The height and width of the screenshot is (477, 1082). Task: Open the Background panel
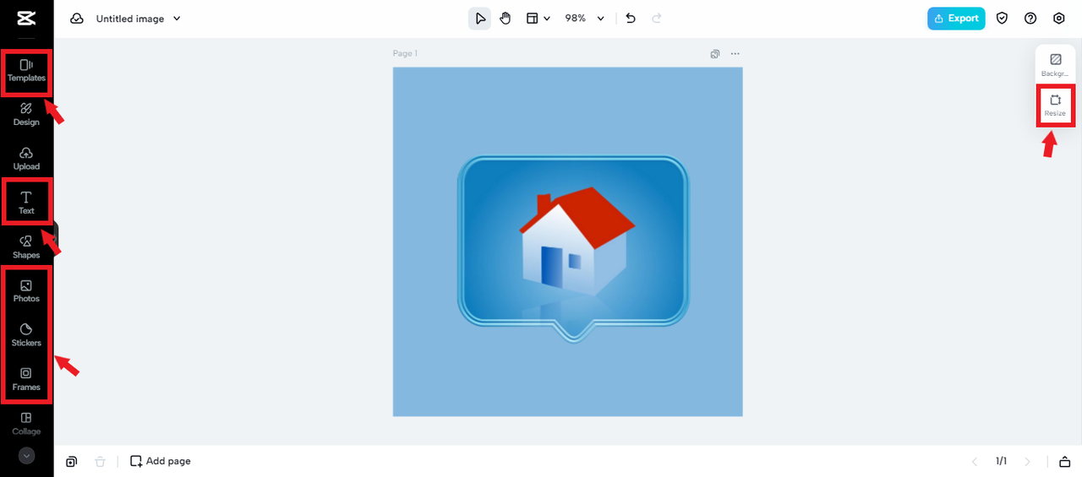[x=1055, y=65]
